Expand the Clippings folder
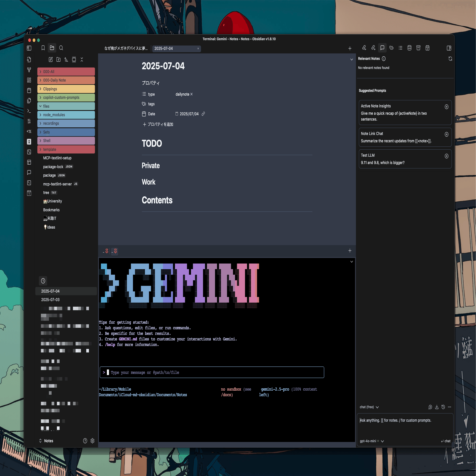 [66, 89]
